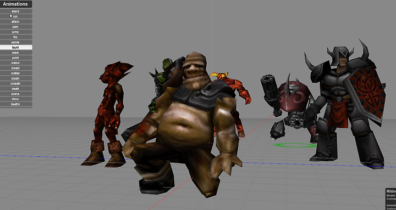This screenshot has height=210, width=396.
Task: Trigger the pain animation
Action: [x=16, y=27]
